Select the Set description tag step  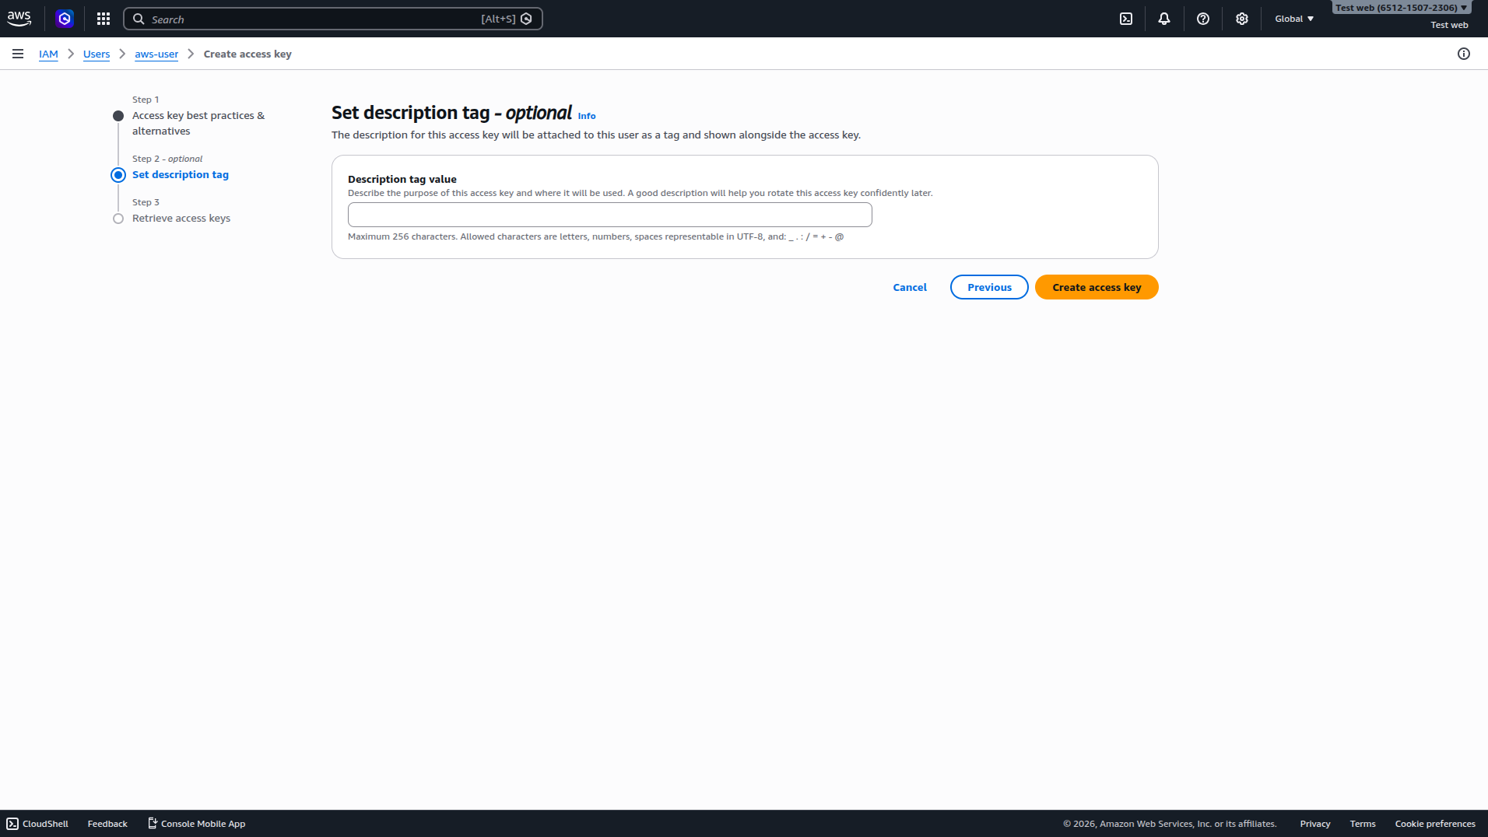(x=181, y=174)
